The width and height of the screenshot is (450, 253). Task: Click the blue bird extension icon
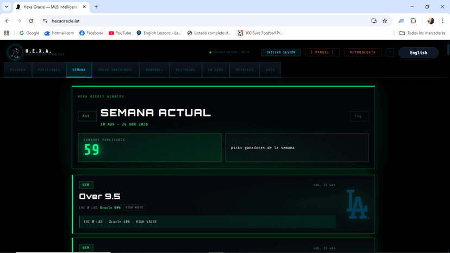click(401, 21)
